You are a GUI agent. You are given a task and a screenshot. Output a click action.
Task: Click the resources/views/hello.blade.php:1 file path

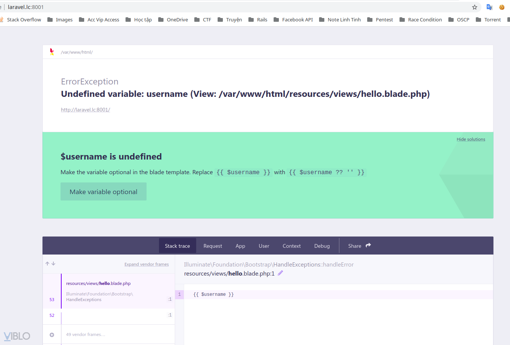click(229, 274)
